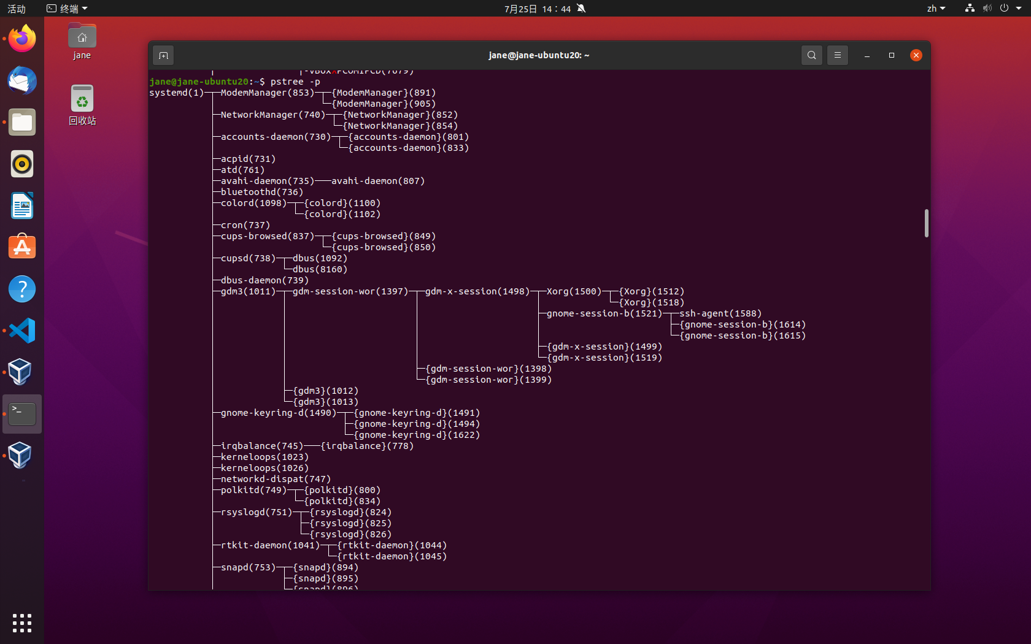Click terminal title 'jane@jane-ubuntu20: ~'
This screenshot has height=644, width=1031.
[539, 55]
